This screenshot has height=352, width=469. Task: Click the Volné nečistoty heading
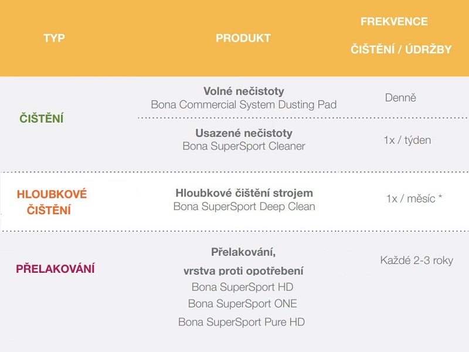[244, 92]
